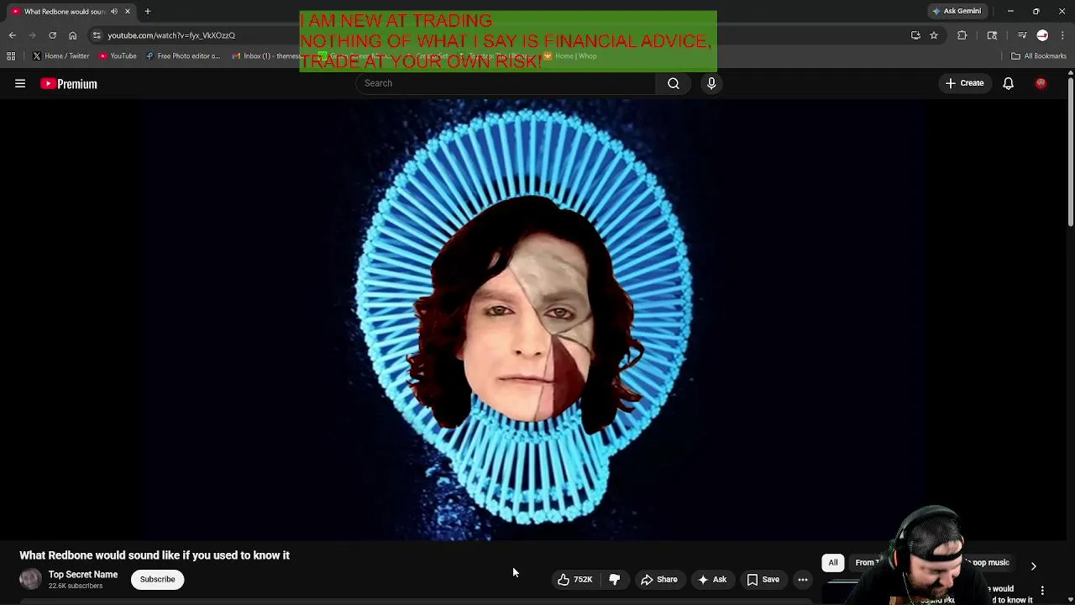The width and height of the screenshot is (1075, 605).
Task: Open Home | Whop bookmark
Action: click(x=570, y=56)
